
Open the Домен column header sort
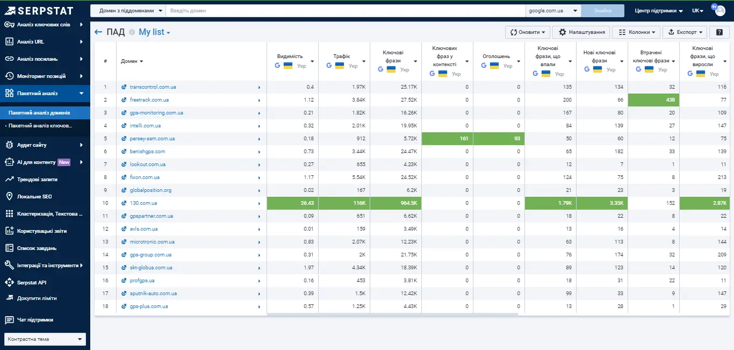pyautogui.click(x=132, y=61)
